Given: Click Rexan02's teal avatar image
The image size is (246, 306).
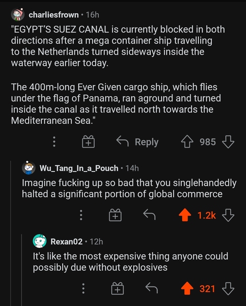Looking at the screenshot, I should pos(40,241).
